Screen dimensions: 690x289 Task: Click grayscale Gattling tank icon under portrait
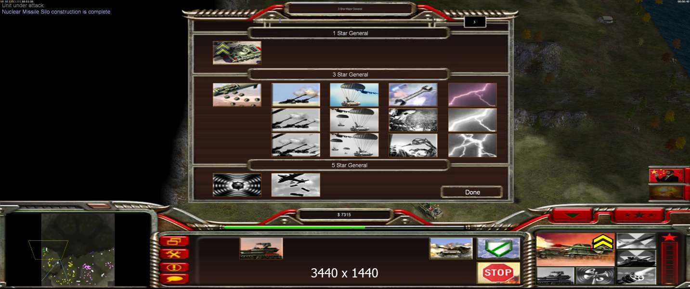coord(556,276)
